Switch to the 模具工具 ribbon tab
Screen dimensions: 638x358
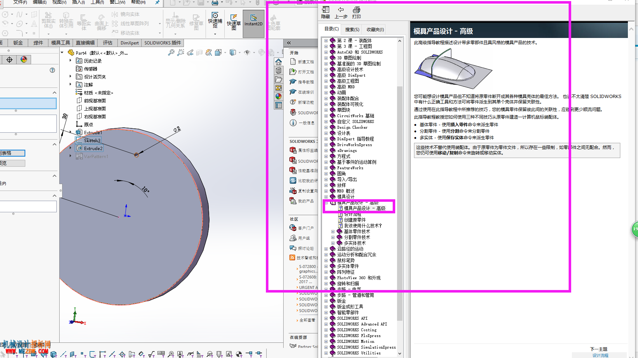coord(61,43)
